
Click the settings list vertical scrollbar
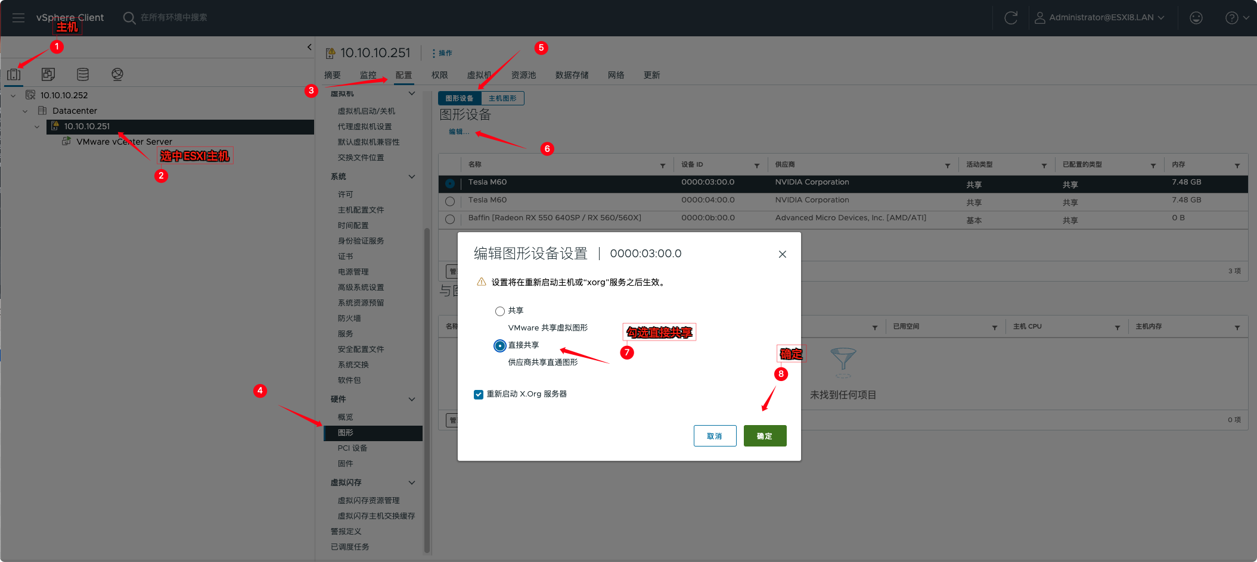(x=427, y=391)
